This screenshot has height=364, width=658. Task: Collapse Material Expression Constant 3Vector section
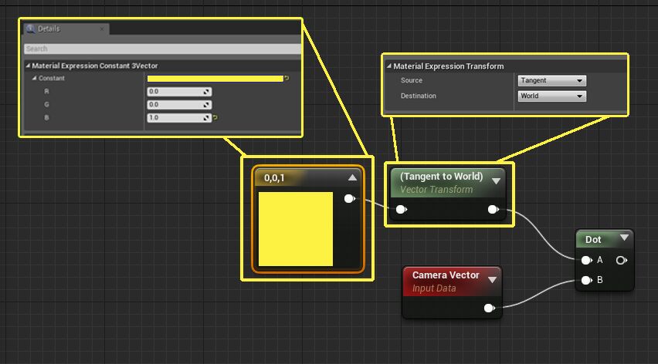pyautogui.click(x=28, y=66)
